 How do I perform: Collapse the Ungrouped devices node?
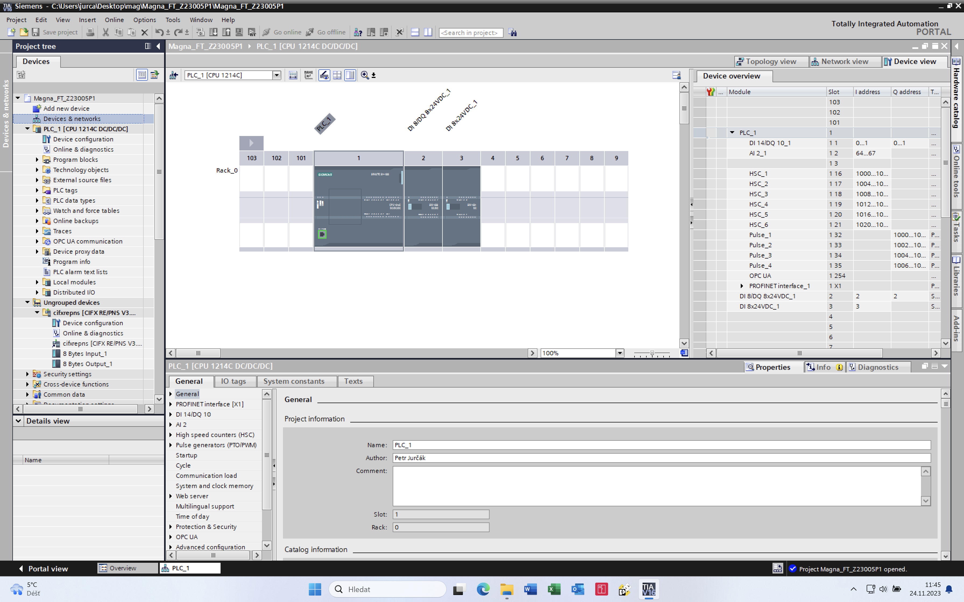[x=27, y=303]
